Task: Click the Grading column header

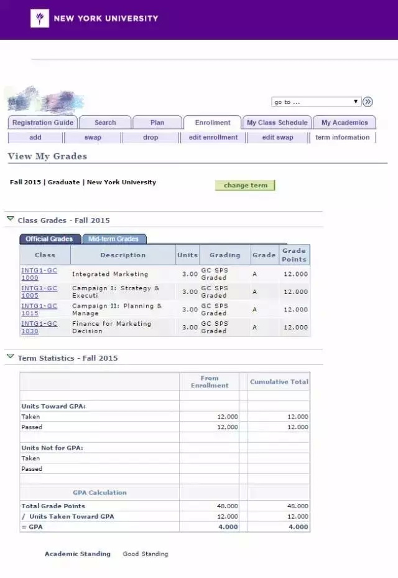Action: coord(225,255)
